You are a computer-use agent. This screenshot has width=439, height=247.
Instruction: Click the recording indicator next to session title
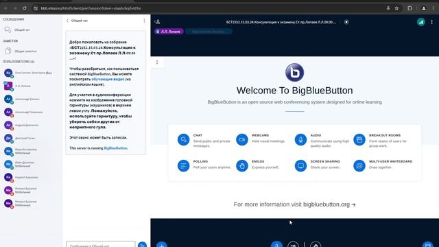click(346, 22)
